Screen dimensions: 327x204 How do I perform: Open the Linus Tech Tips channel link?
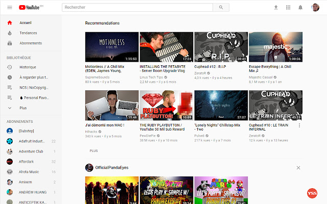(151, 77)
